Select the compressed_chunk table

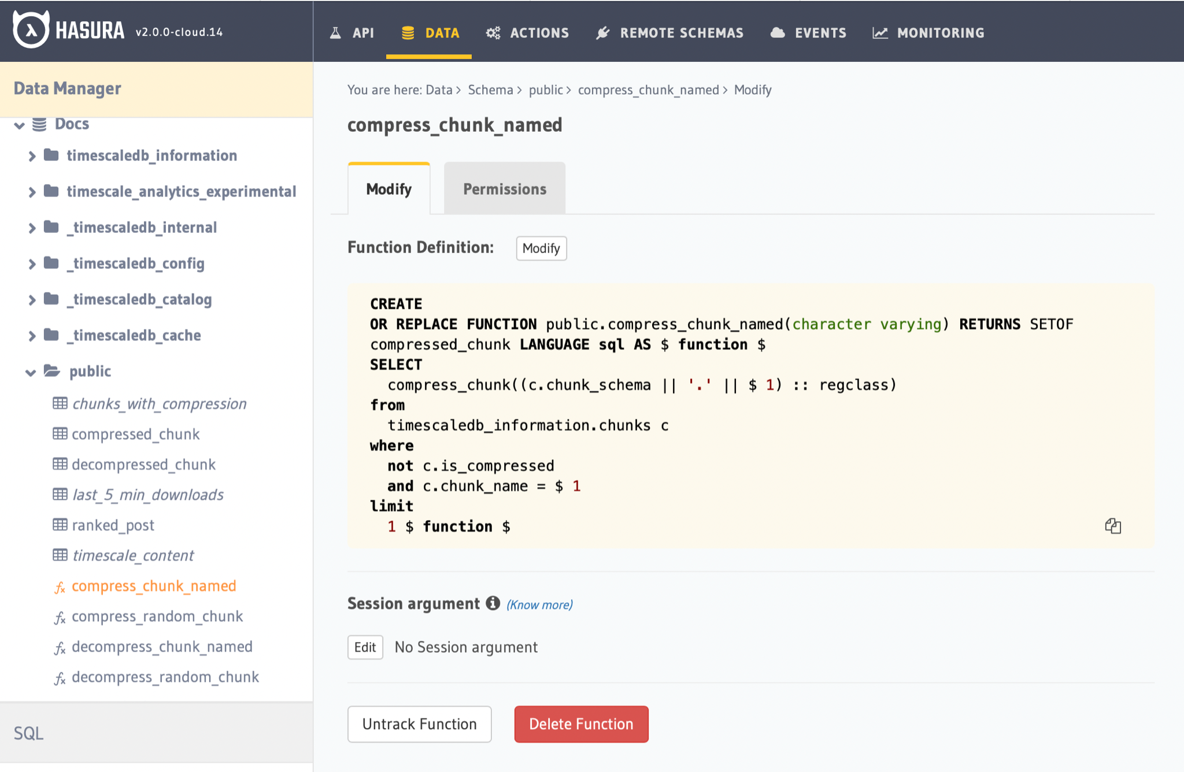pyautogui.click(x=135, y=434)
